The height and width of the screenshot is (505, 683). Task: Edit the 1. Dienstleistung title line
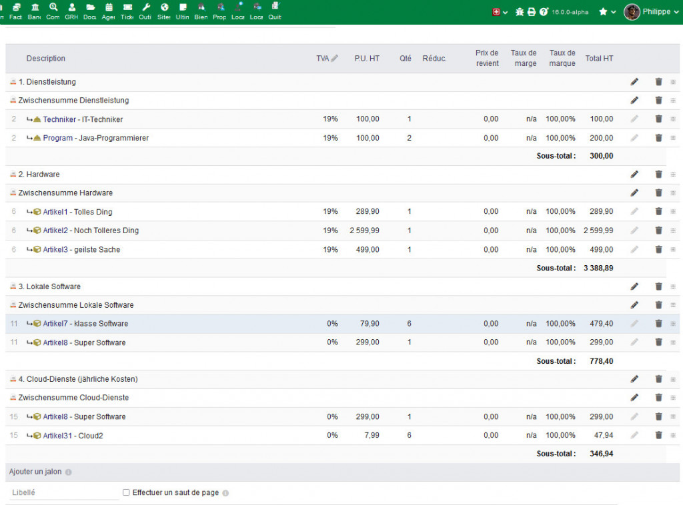(634, 82)
